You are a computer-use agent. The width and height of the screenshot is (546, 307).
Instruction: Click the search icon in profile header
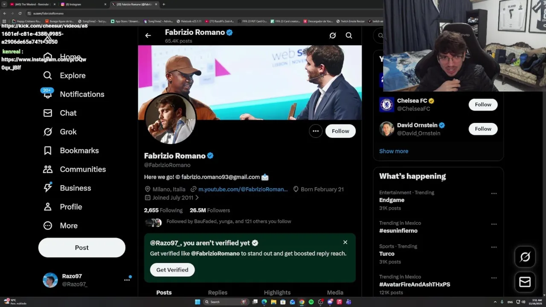[349, 35]
